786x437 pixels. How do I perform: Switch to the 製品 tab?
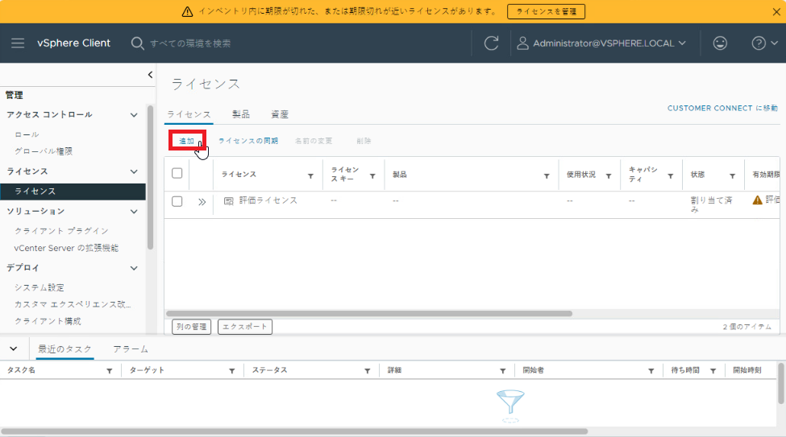tap(240, 114)
